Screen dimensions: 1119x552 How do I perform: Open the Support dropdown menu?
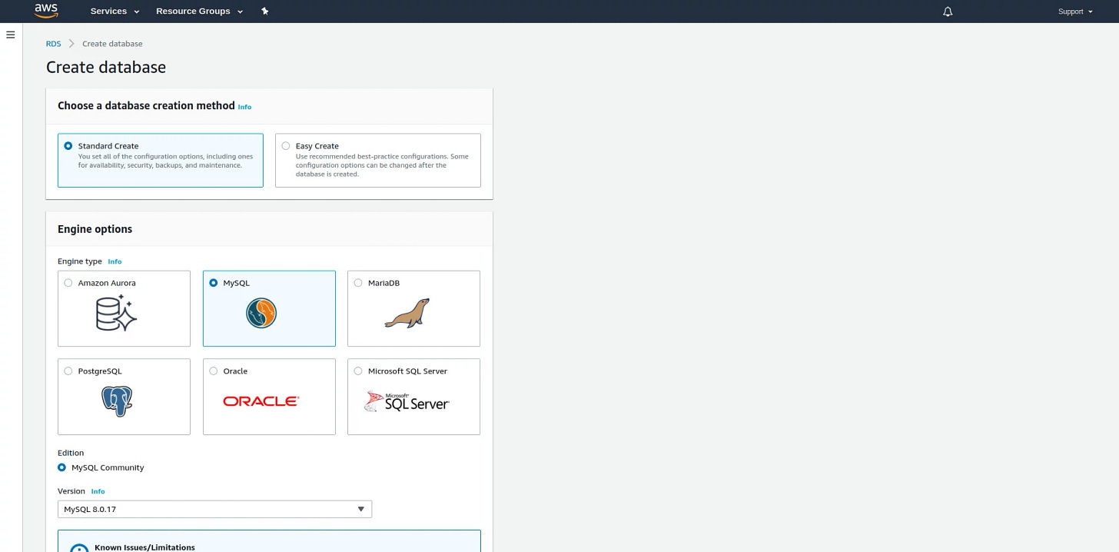tap(1074, 12)
